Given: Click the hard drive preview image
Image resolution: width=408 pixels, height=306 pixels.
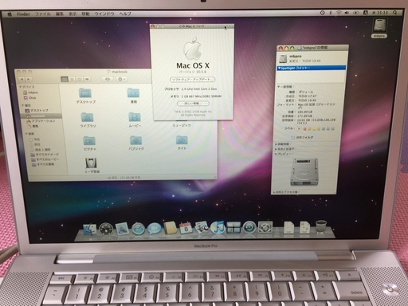Looking at the screenshot, I should tap(304, 172).
